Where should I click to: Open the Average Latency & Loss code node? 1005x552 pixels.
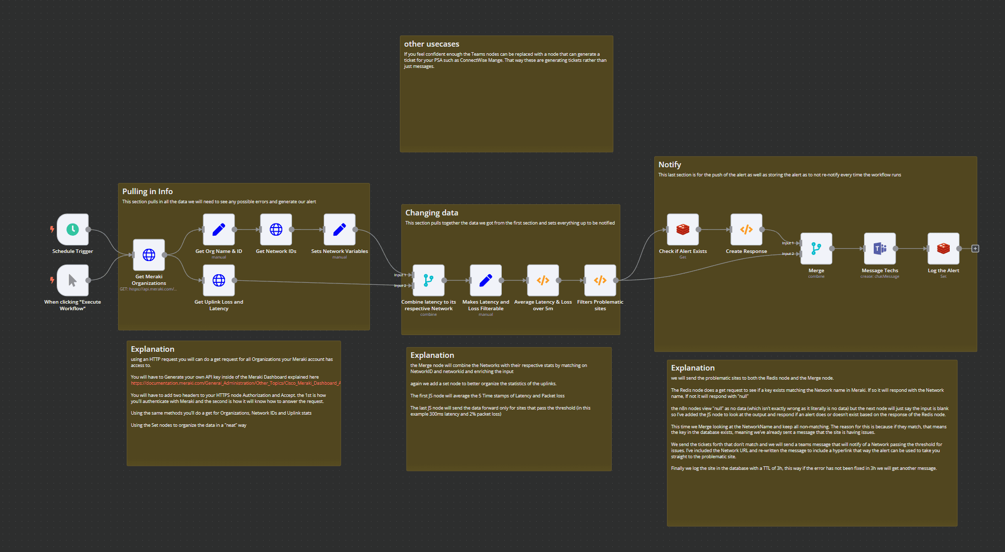[x=543, y=280]
